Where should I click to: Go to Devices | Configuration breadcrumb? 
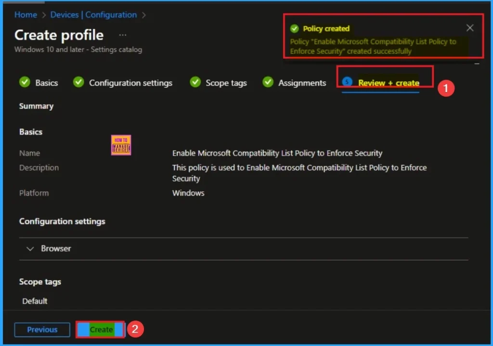93,15
